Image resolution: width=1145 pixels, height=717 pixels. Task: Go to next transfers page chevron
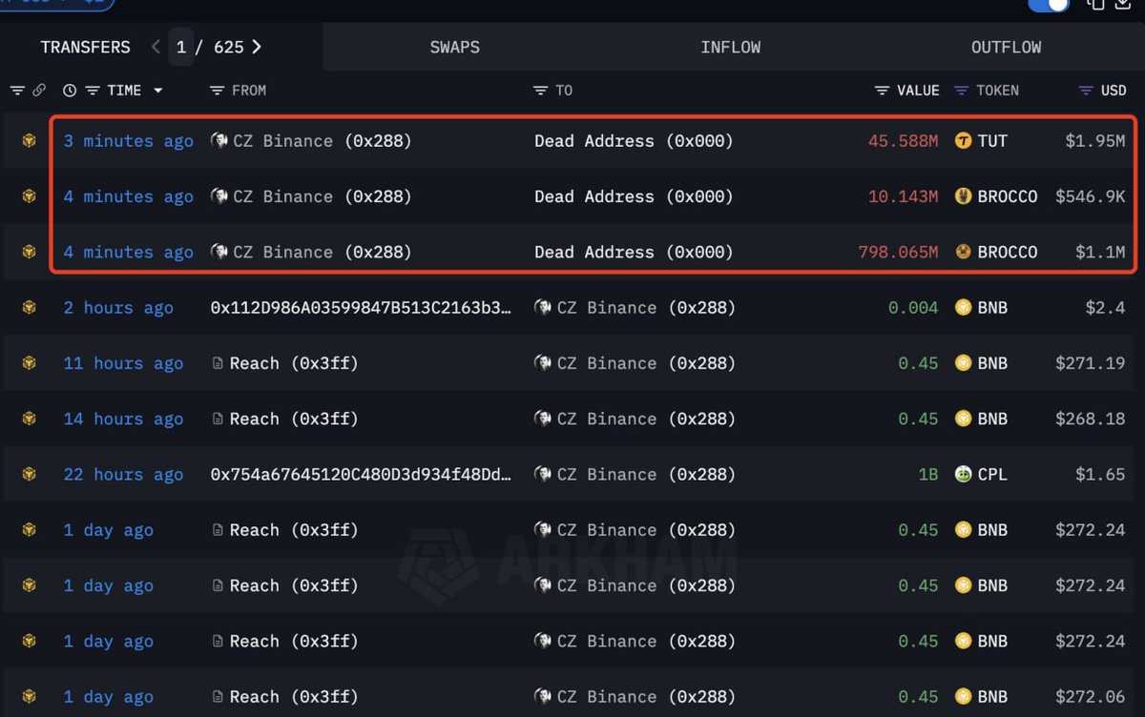click(257, 47)
